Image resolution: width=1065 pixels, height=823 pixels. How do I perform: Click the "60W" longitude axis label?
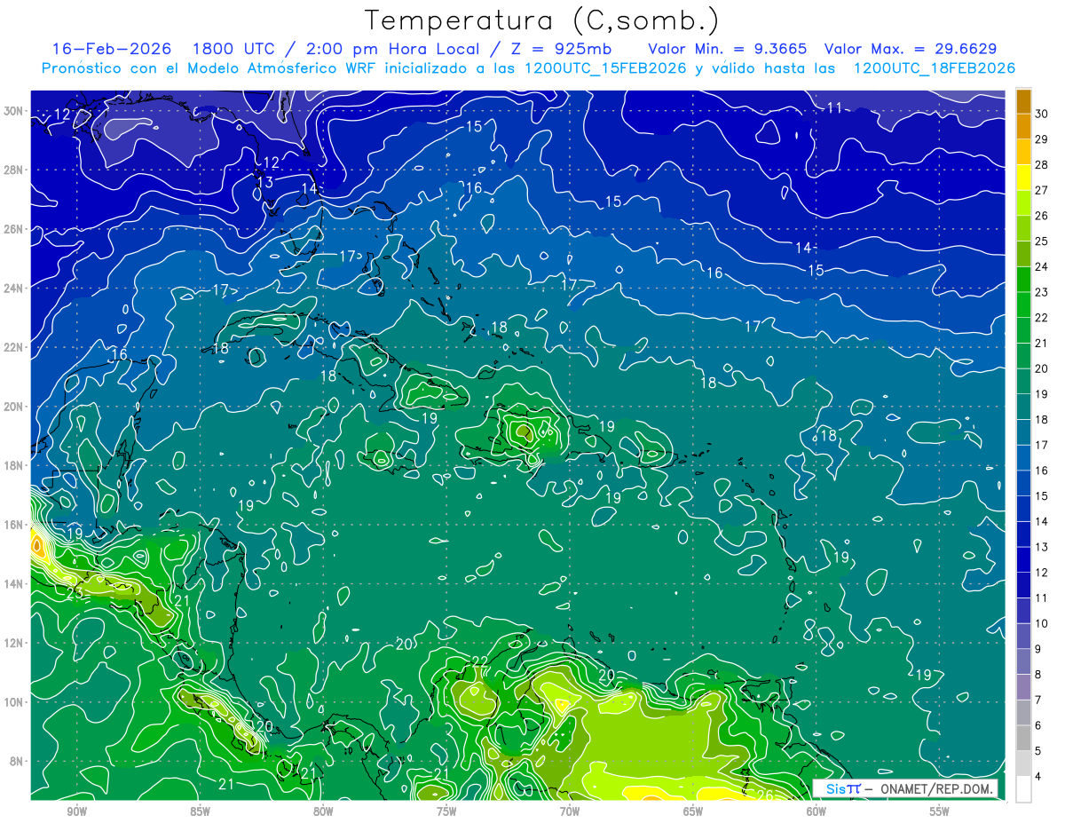(x=816, y=811)
